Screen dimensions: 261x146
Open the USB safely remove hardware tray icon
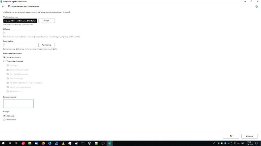pos(232,143)
